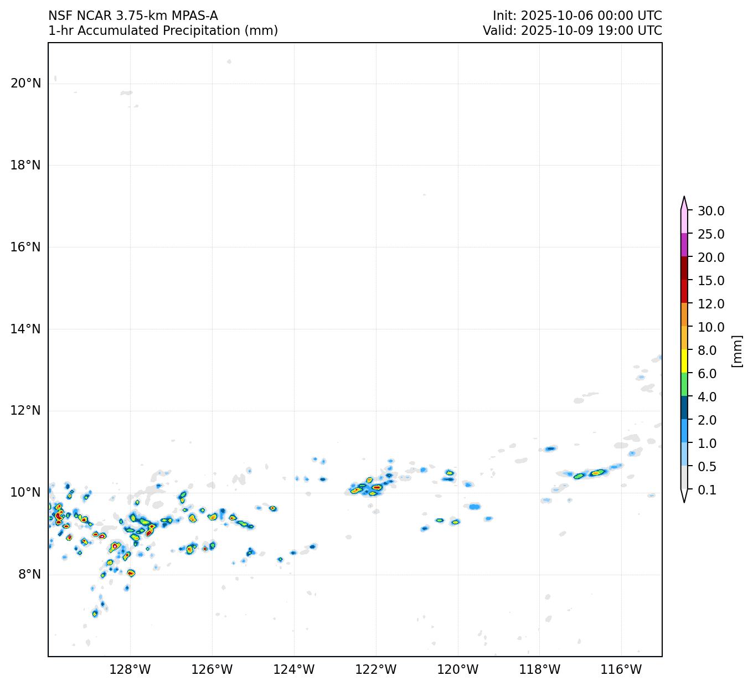This screenshot has width=753, height=686.
Task: Select the 128°W longitude axis label
Action: coord(130,670)
